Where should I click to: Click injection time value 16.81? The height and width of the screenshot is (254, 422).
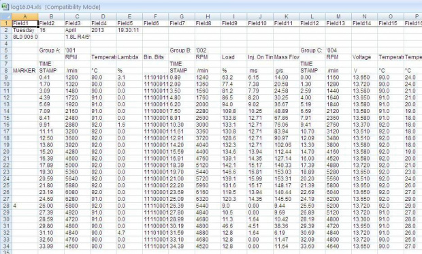[x=260, y=172]
